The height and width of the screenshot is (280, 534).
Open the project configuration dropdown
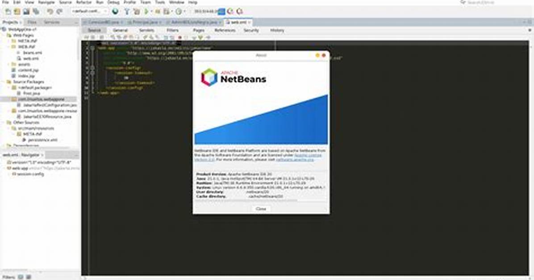[x=90, y=11]
